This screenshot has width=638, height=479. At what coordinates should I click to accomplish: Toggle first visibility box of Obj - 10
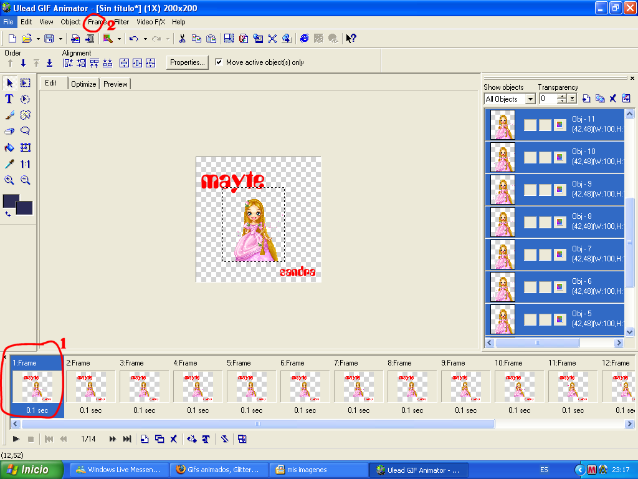pos(530,158)
